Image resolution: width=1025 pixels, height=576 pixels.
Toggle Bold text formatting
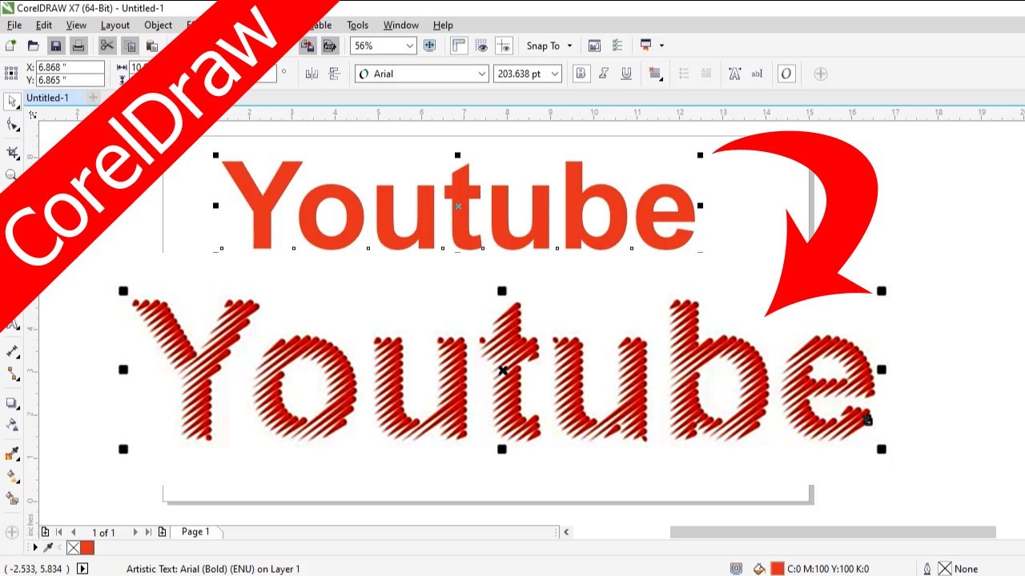pos(581,74)
